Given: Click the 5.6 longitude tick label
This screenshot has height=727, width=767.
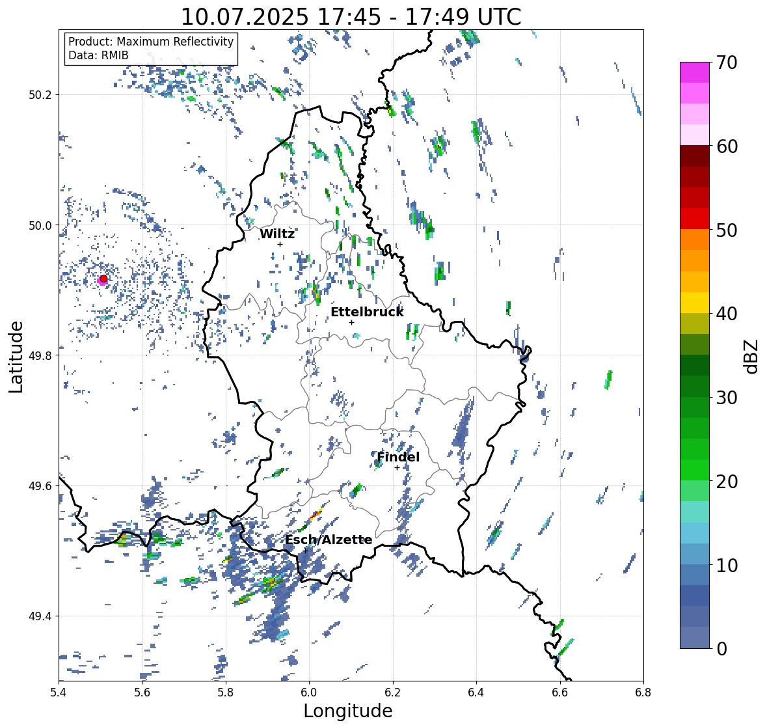Looking at the screenshot, I should tap(142, 693).
